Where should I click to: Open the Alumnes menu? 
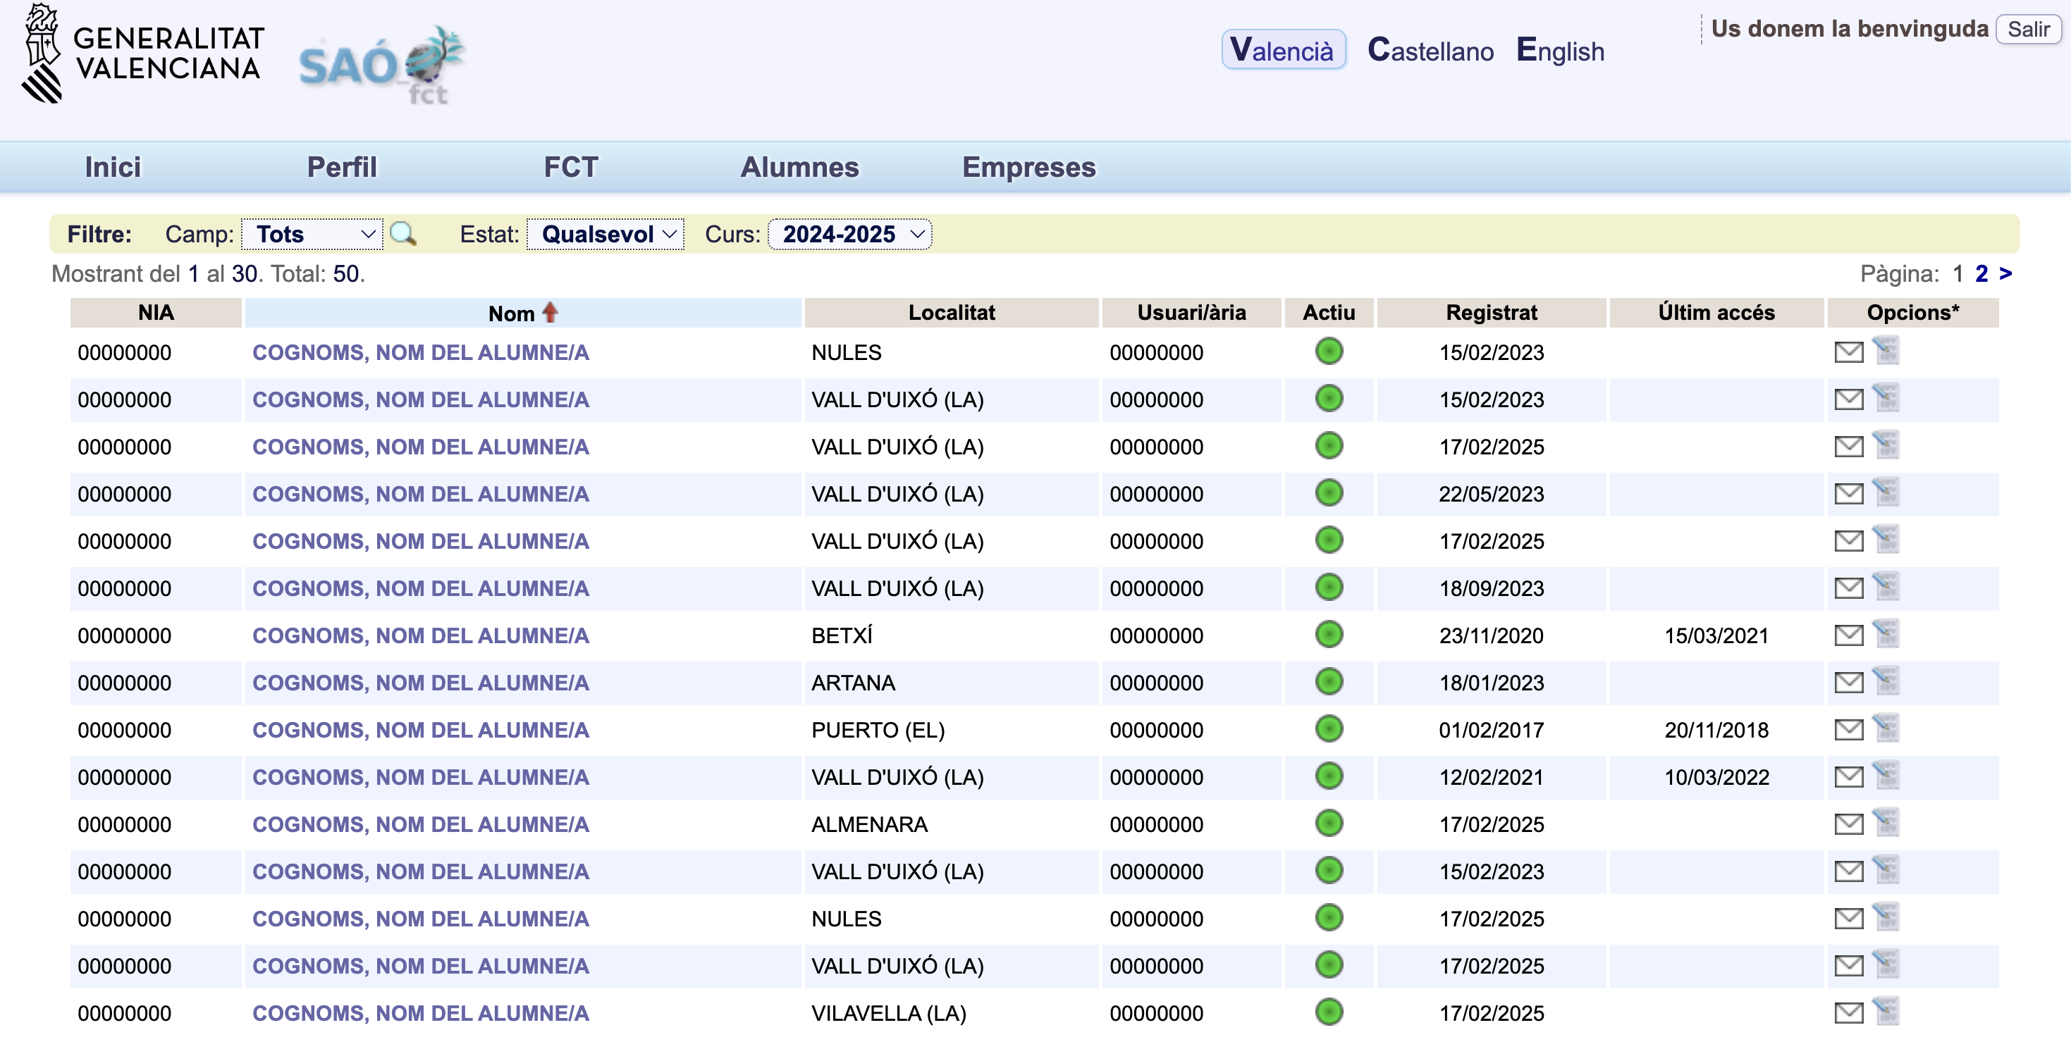click(799, 167)
